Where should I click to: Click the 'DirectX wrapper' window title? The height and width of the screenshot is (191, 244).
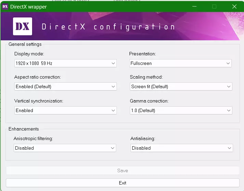[x=28, y=7]
